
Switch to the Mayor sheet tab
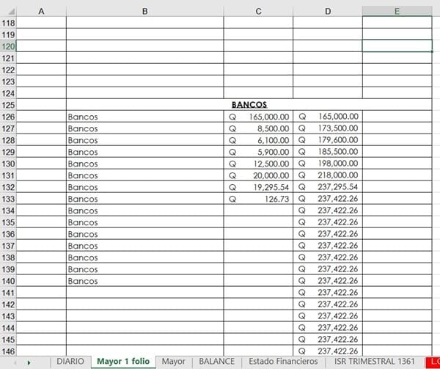coord(173,361)
